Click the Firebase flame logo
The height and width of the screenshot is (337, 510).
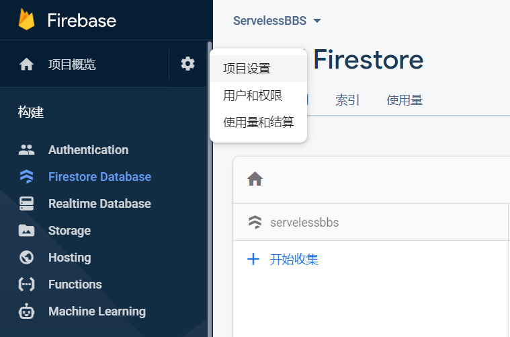pos(26,20)
